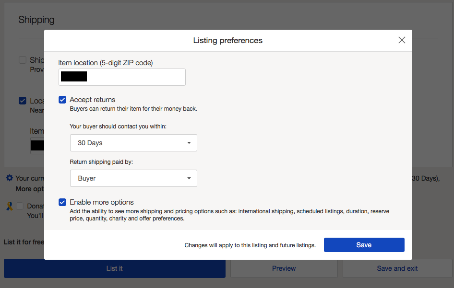This screenshot has width=454, height=288.
Task: Uncheck Enable more options checkbox
Action: tap(62, 202)
